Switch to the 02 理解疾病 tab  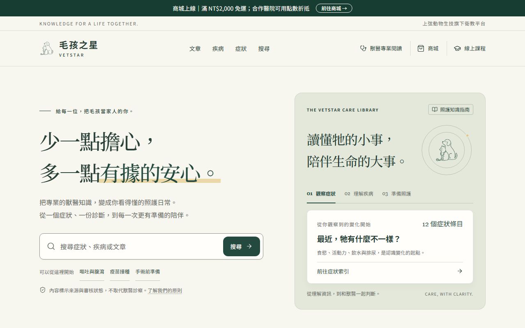(359, 194)
